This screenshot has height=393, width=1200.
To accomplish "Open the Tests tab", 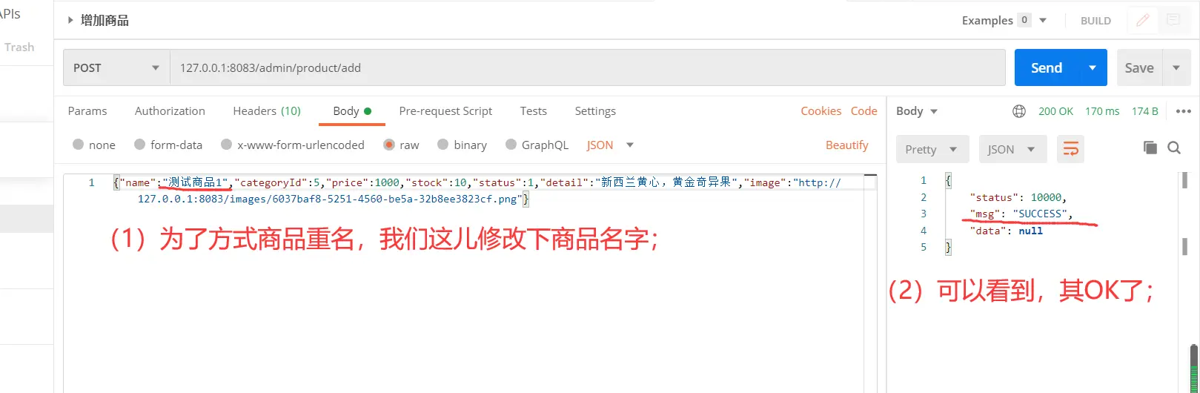I will [x=534, y=110].
